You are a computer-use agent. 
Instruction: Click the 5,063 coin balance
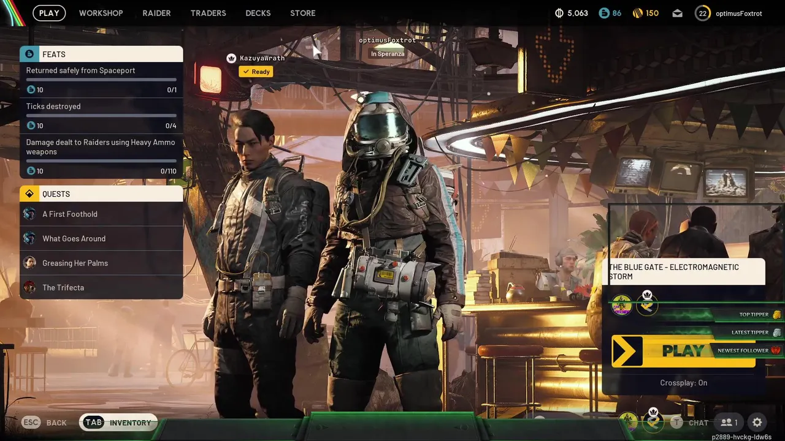[x=578, y=13]
